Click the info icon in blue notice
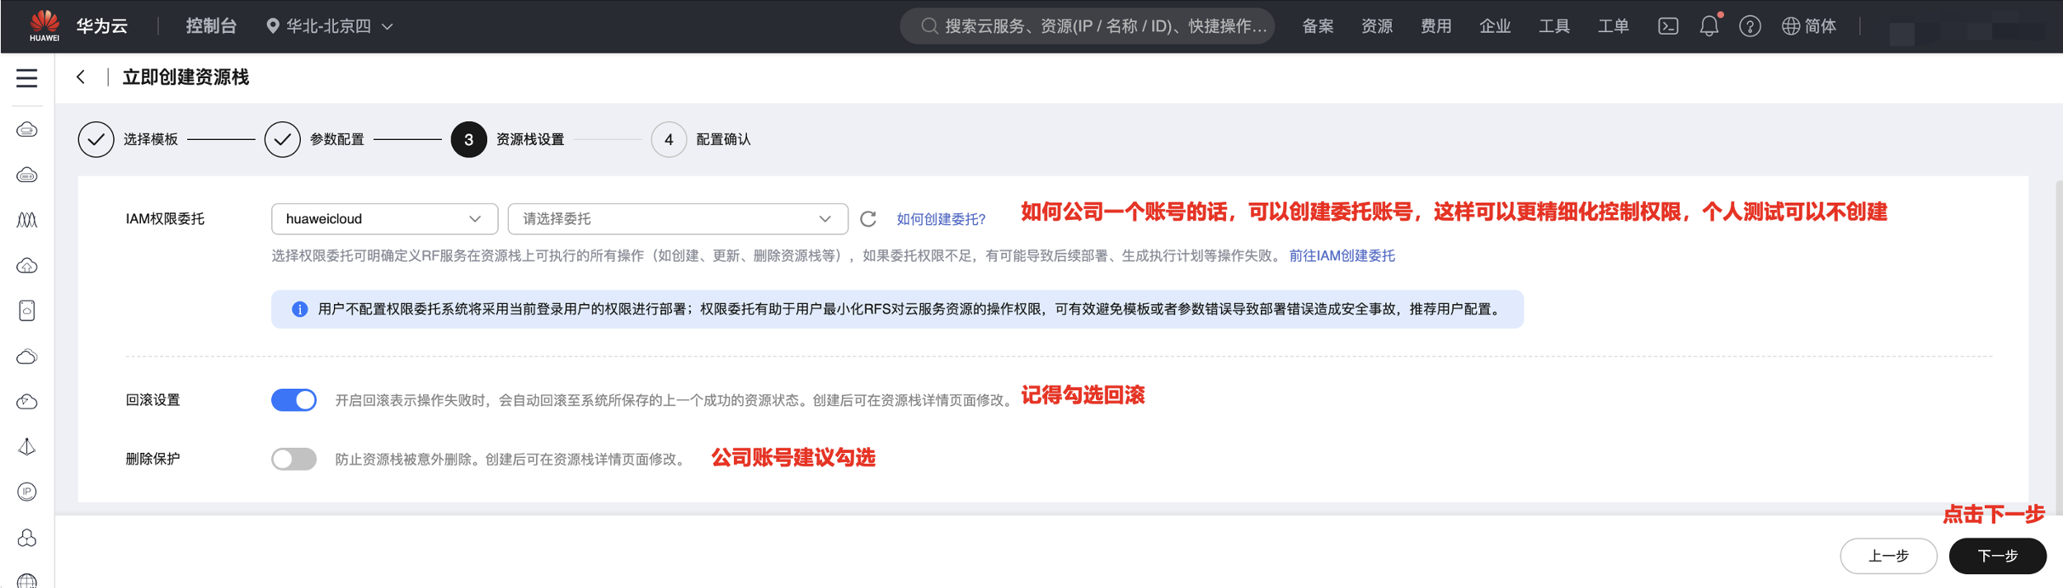Viewport: 2063px width, 588px height. (x=299, y=310)
